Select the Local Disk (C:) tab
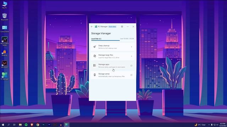227x127 pixels. click(x=96, y=39)
